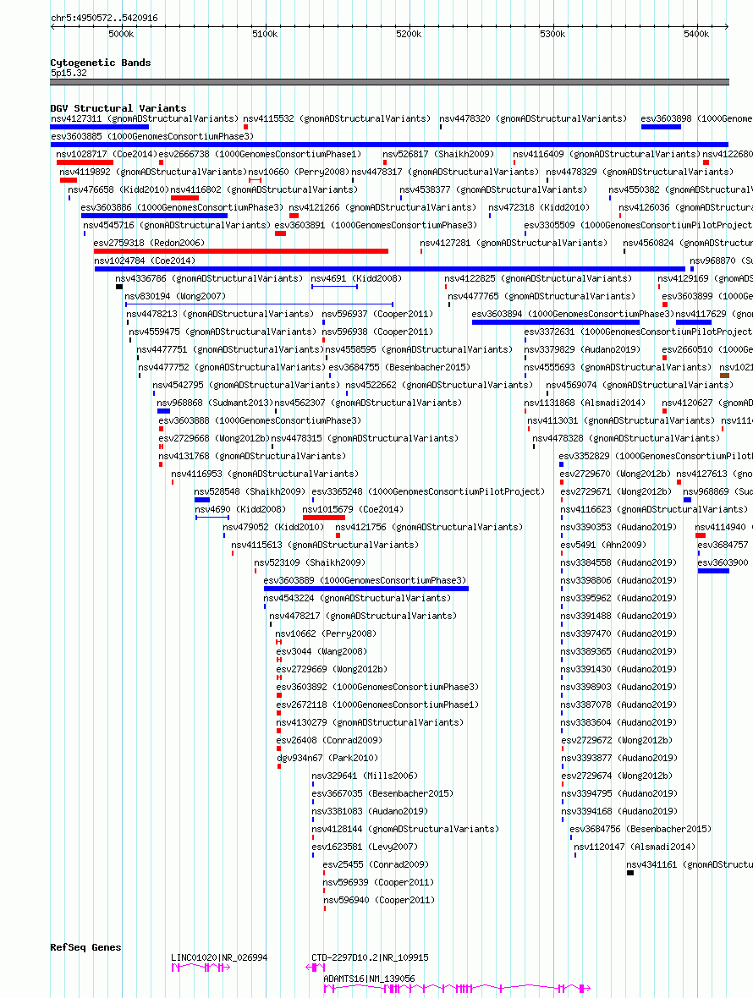The image size is (753, 998).
Task: Open esv3684755 (Besenbacher2015) label
Action: click(399, 367)
